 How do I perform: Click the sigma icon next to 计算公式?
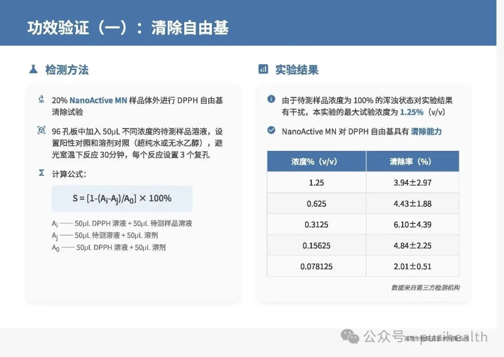[42, 173]
